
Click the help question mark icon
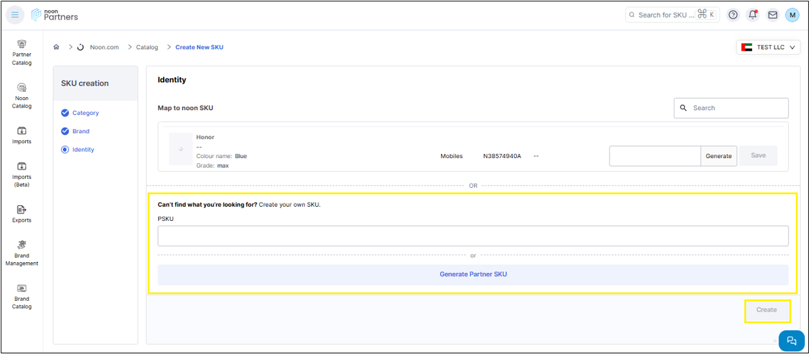click(733, 15)
